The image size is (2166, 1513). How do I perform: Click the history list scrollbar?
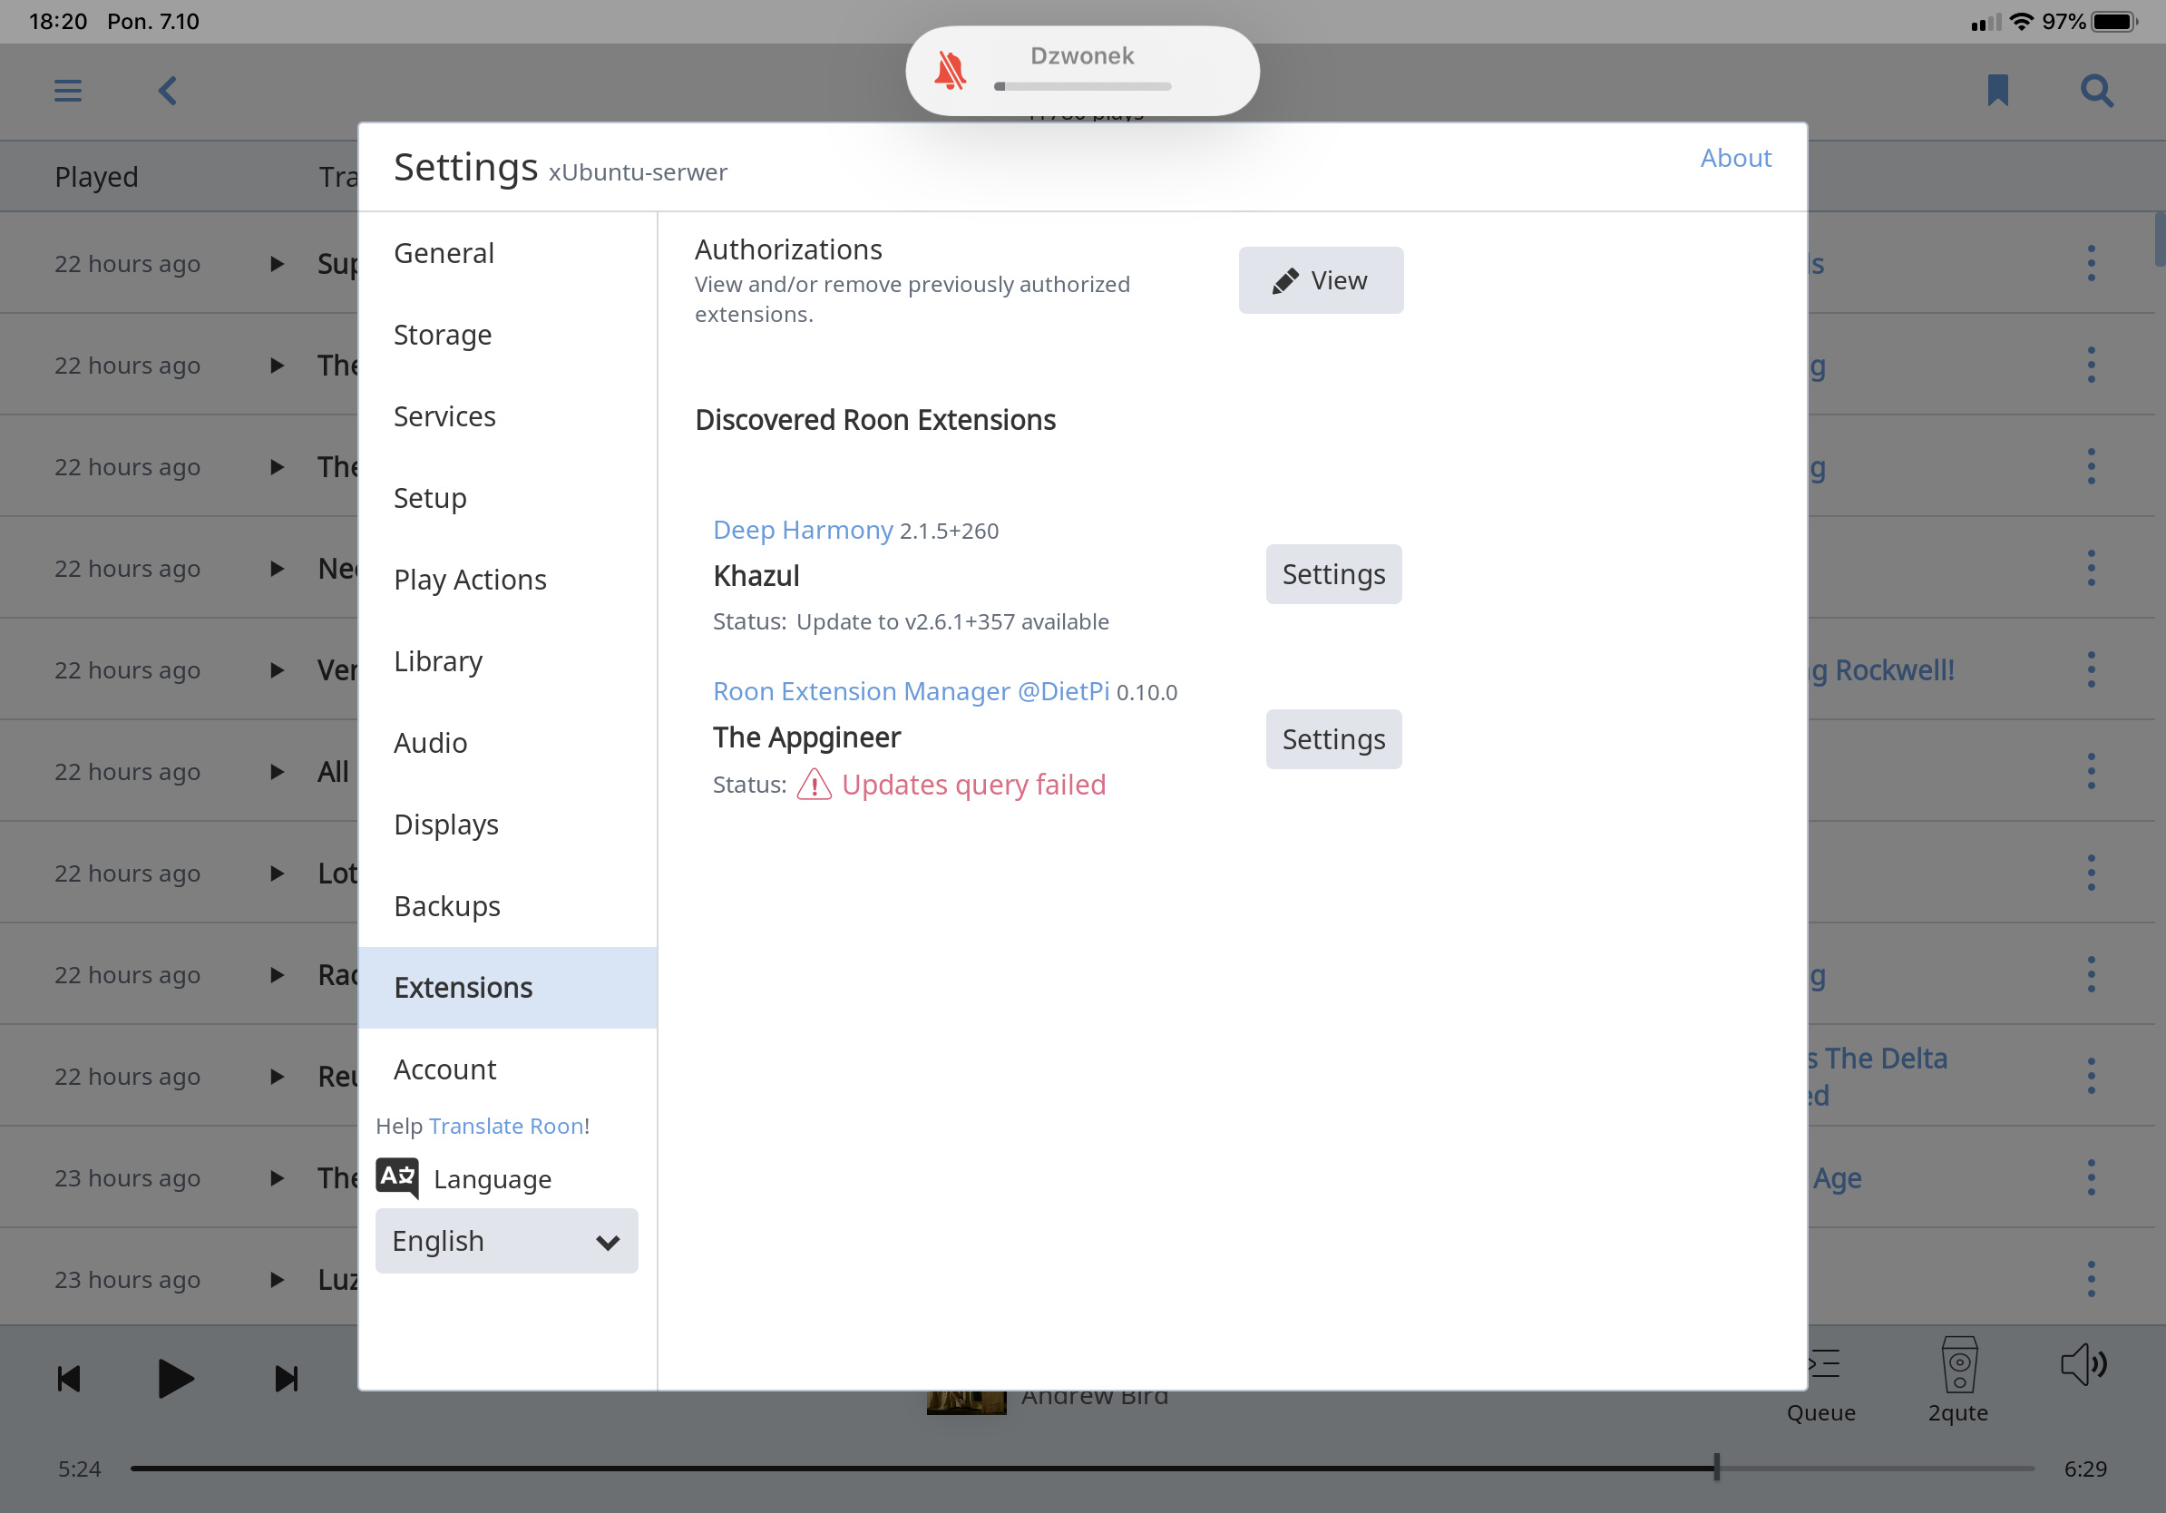pyautogui.click(x=2159, y=239)
